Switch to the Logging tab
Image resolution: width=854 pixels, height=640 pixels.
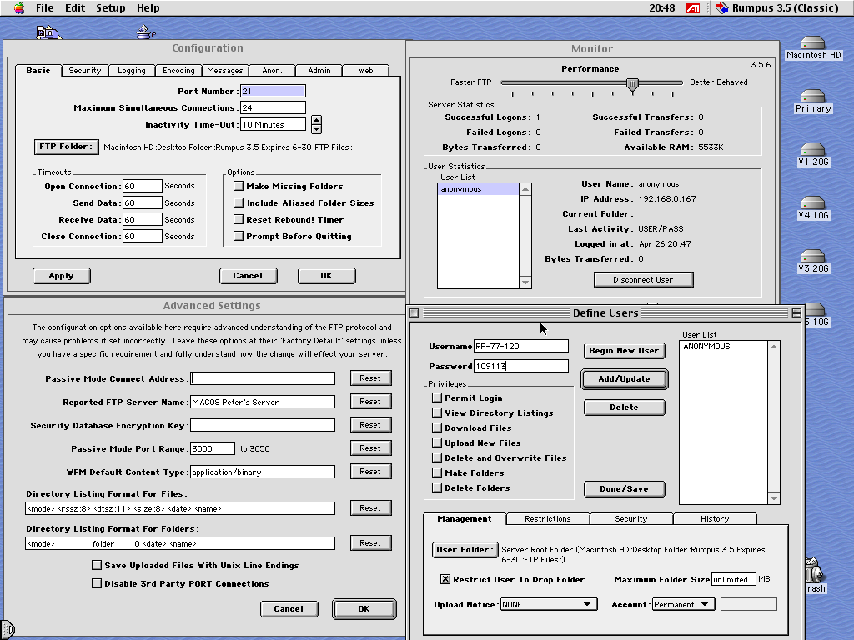click(132, 71)
